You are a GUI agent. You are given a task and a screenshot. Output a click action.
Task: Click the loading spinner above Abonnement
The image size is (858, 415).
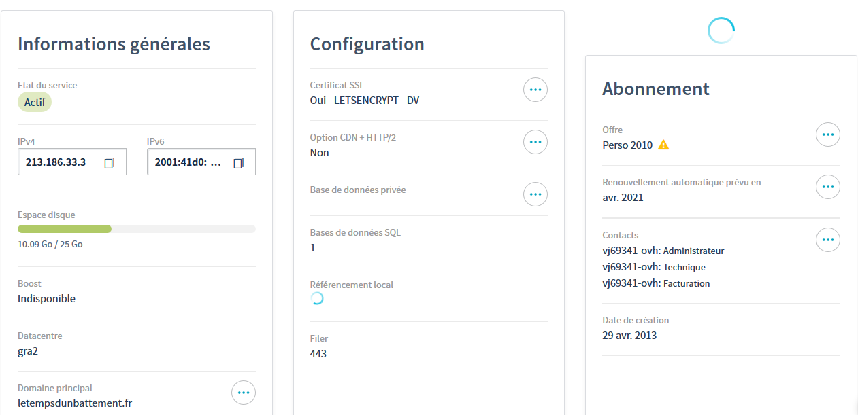click(721, 31)
